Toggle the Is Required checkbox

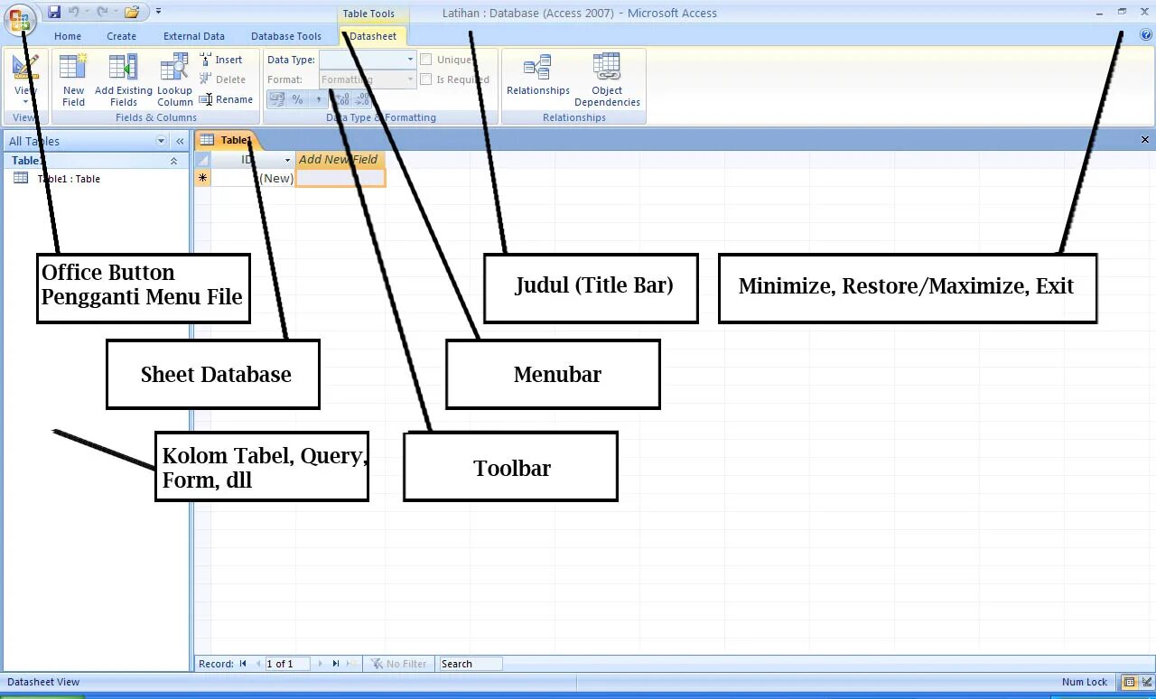point(425,79)
